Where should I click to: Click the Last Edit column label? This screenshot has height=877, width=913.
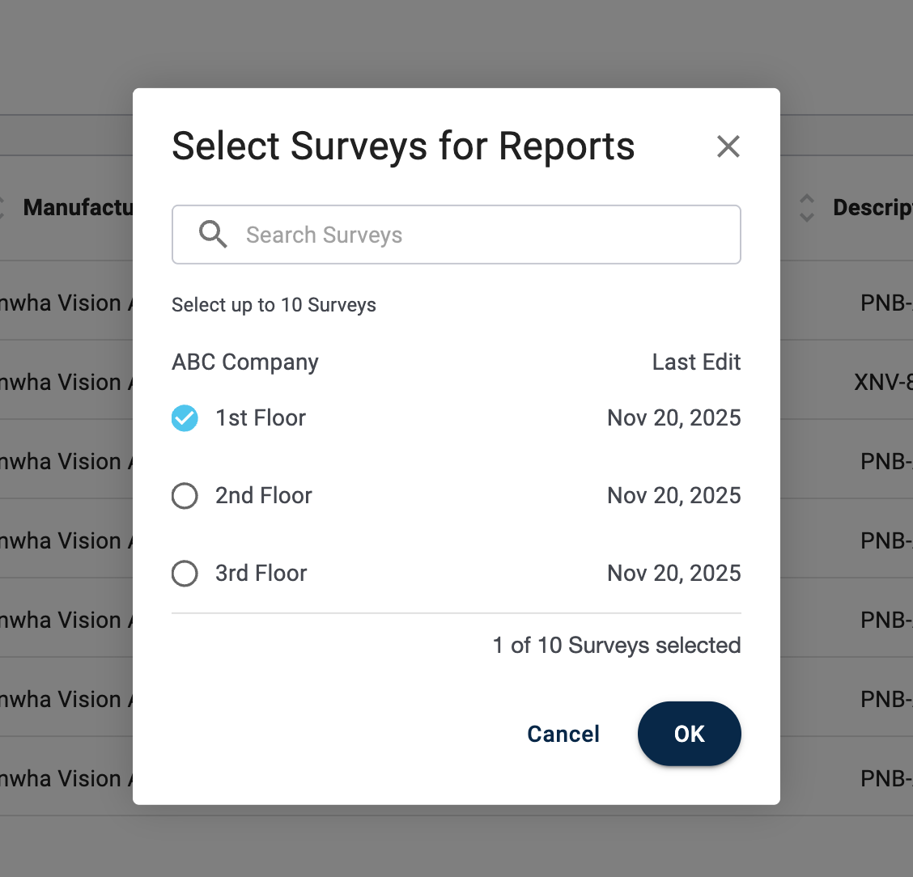pyautogui.click(x=696, y=362)
